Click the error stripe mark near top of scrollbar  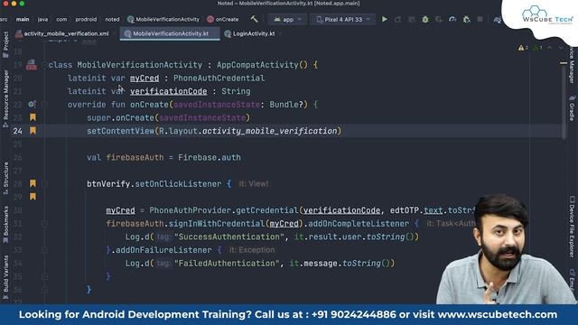tap(564, 63)
